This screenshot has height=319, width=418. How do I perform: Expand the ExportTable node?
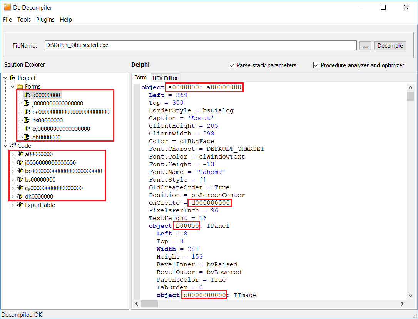pyautogui.click(x=13, y=205)
